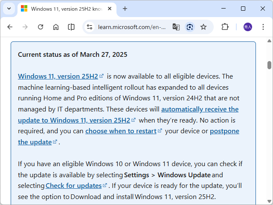Open the tab search dropdown arrow
This screenshot has width=273, height=205.
9,9
